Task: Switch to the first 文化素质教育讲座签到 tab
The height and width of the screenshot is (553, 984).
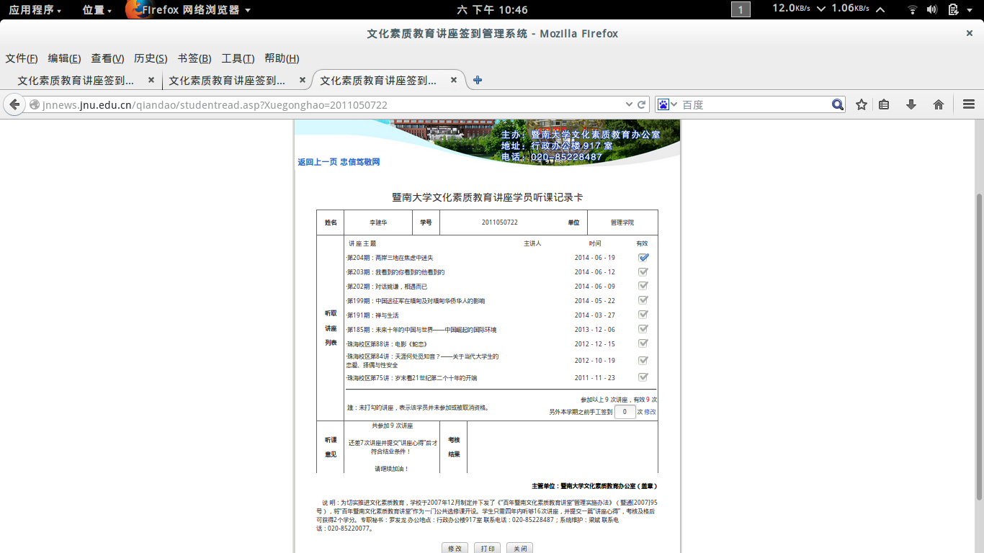Action: pyautogui.click(x=76, y=81)
